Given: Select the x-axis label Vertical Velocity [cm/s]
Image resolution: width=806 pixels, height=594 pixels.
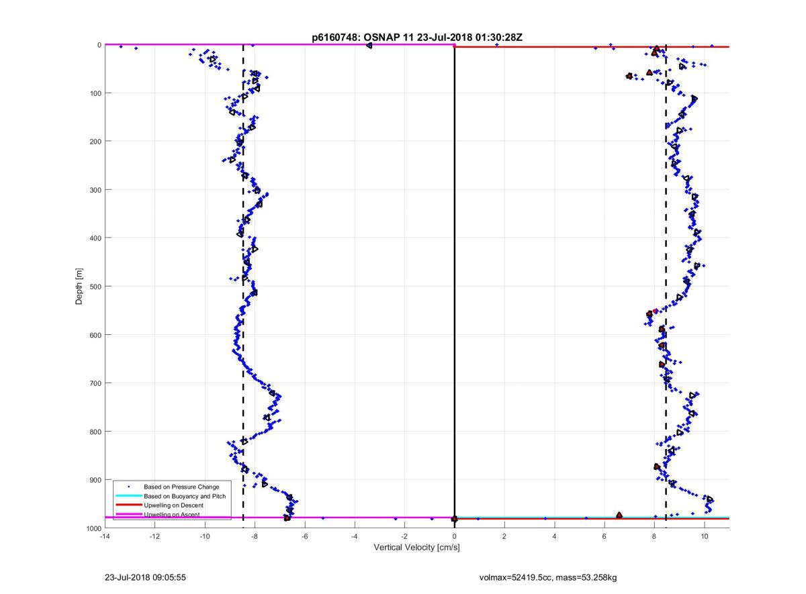Looking at the screenshot, I should click(416, 548).
